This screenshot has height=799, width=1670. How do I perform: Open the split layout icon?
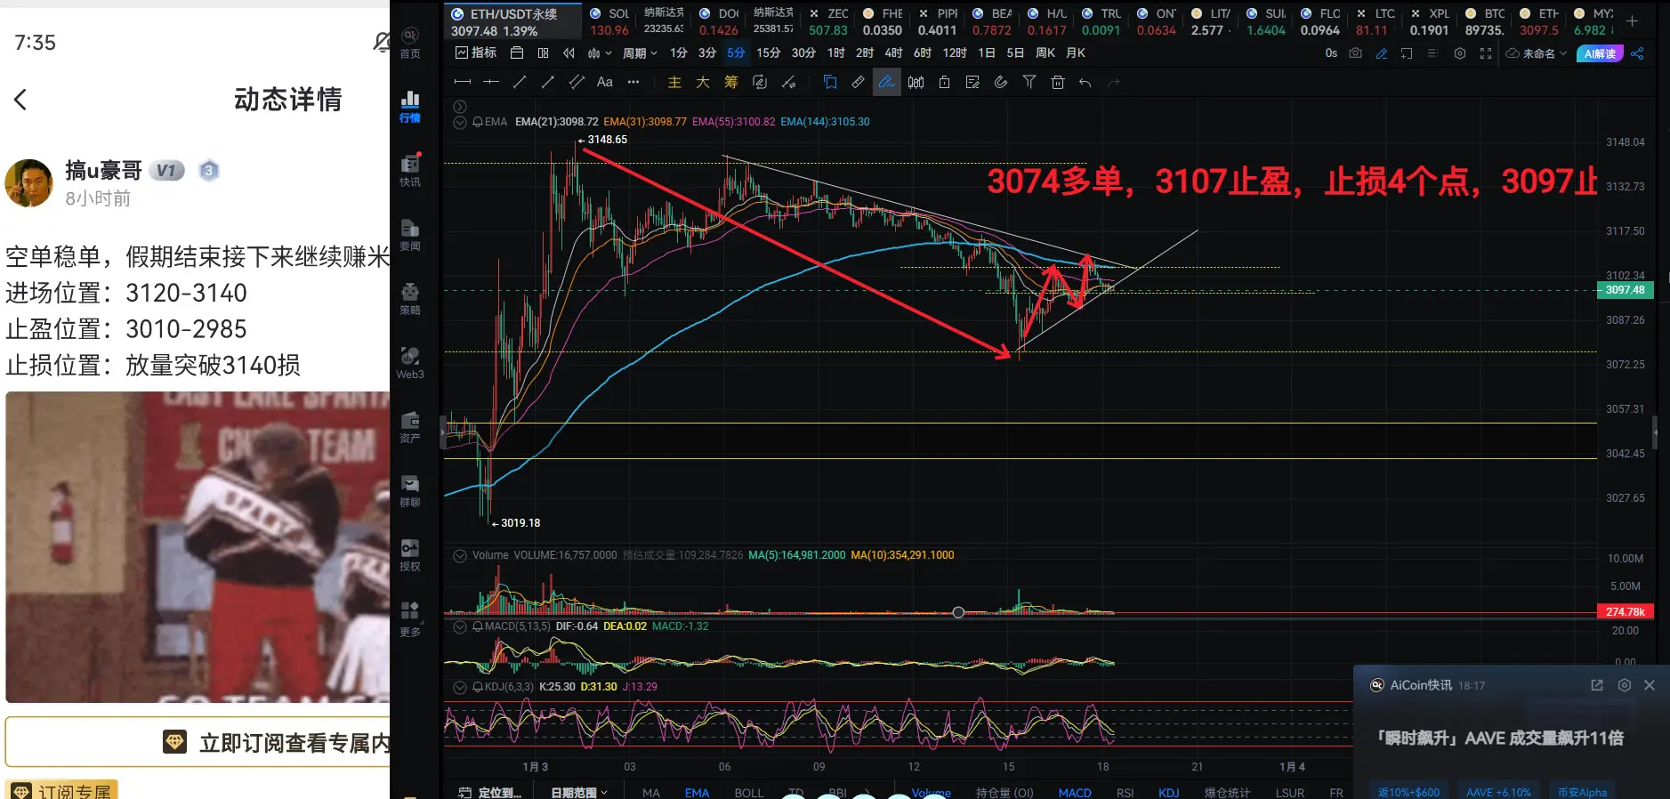[x=543, y=53]
